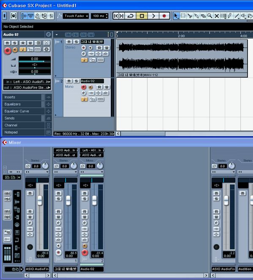
Task: Open the Channel section in Inspector
Action: point(23,125)
